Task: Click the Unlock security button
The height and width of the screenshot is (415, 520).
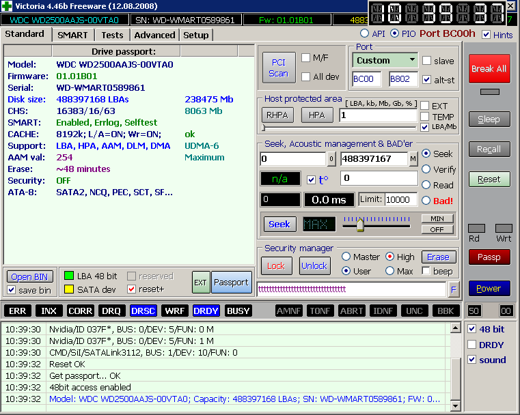Action: pos(314,266)
